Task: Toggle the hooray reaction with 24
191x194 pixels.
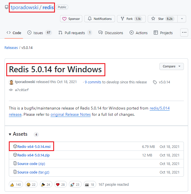Action: [46, 185]
